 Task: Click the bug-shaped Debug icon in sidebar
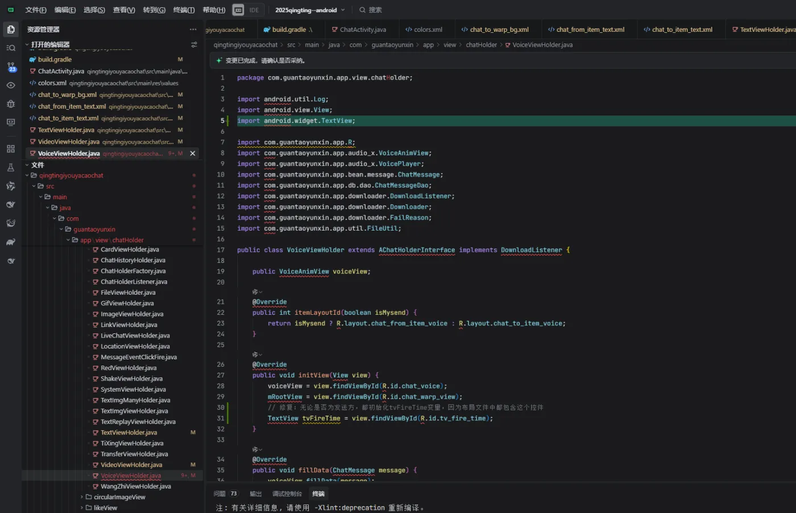[x=11, y=104]
